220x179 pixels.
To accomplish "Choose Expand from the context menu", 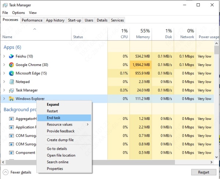I will [64, 105].
